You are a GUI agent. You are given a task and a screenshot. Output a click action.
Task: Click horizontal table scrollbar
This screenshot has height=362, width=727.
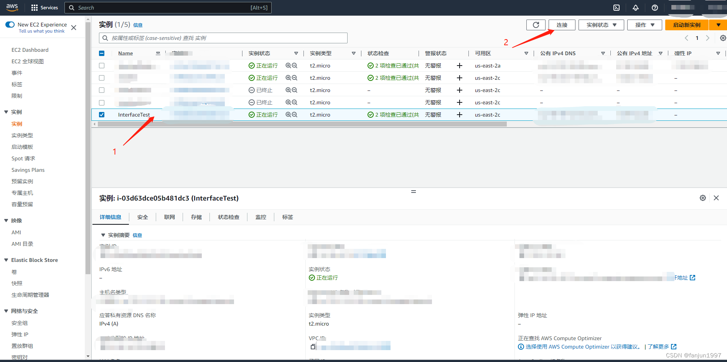(302, 124)
